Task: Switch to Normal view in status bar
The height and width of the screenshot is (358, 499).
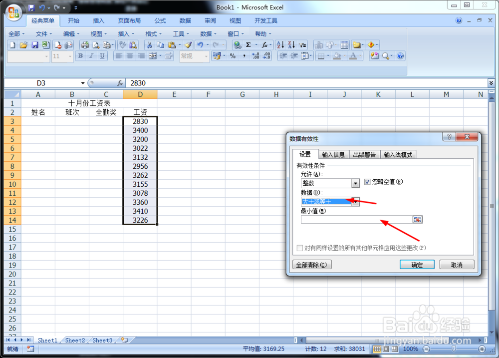Action: coord(377,349)
